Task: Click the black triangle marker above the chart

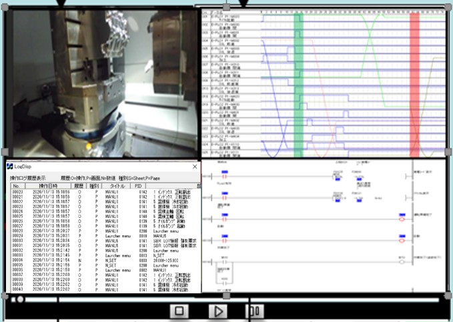Action: [244, 4]
